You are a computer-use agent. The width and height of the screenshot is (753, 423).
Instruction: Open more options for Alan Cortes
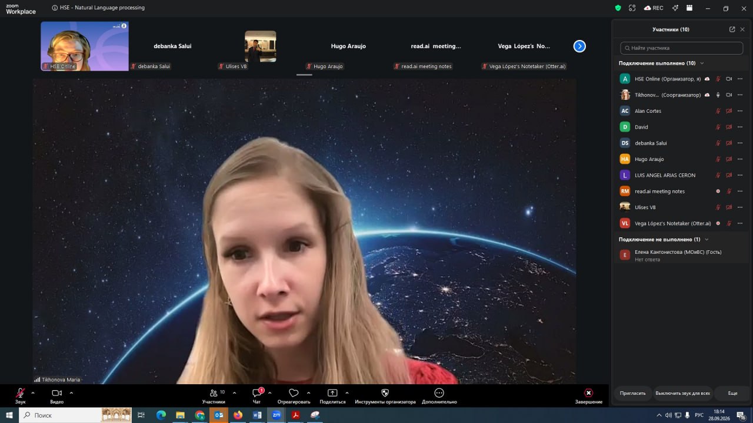point(740,111)
